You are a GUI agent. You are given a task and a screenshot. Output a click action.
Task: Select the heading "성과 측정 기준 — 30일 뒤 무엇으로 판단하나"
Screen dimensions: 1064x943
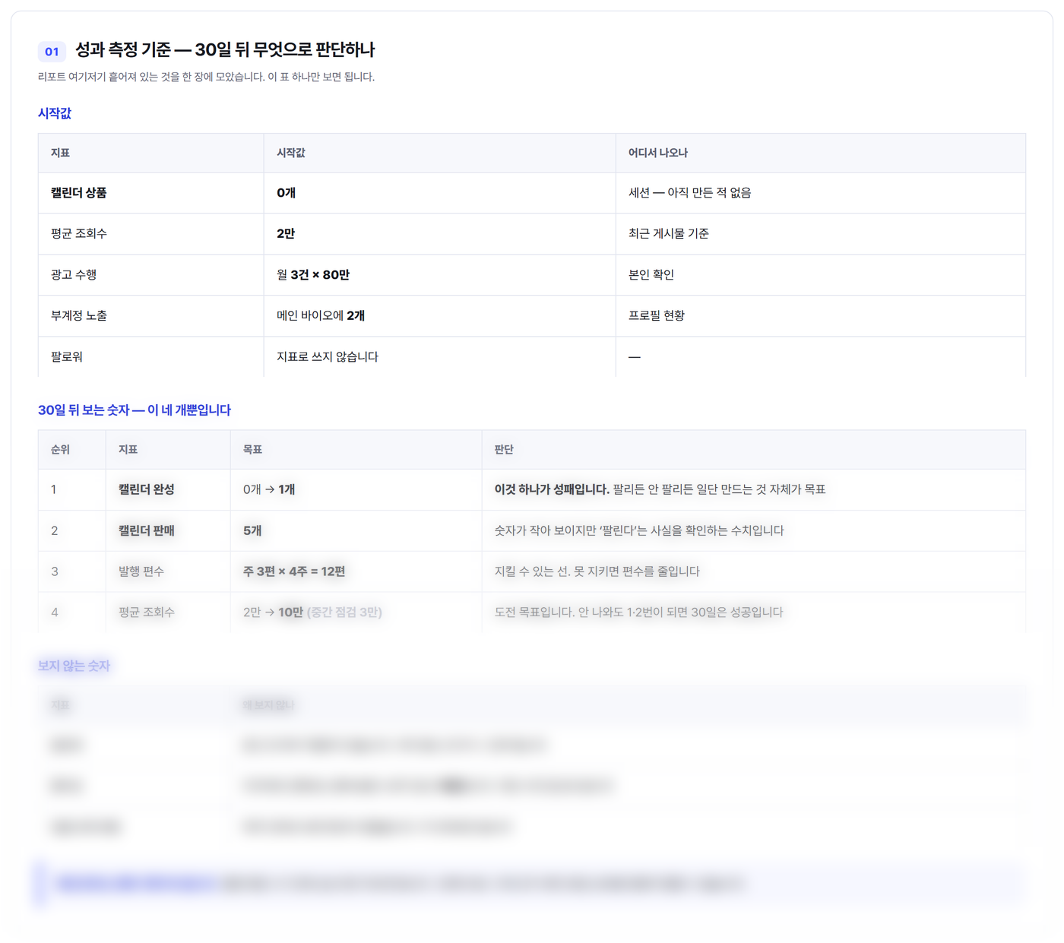225,50
